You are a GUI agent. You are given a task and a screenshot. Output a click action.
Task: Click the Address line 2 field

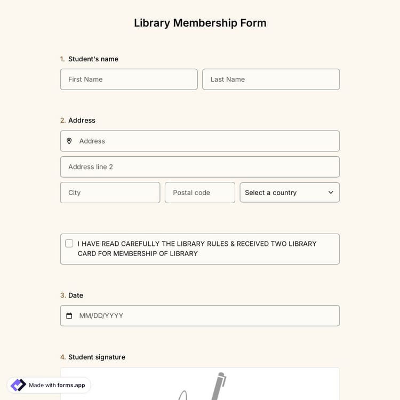(199, 167)
